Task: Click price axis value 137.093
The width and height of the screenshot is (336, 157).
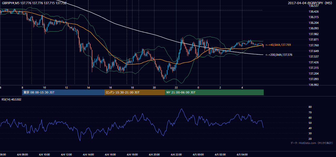Action: pos(313,79)
